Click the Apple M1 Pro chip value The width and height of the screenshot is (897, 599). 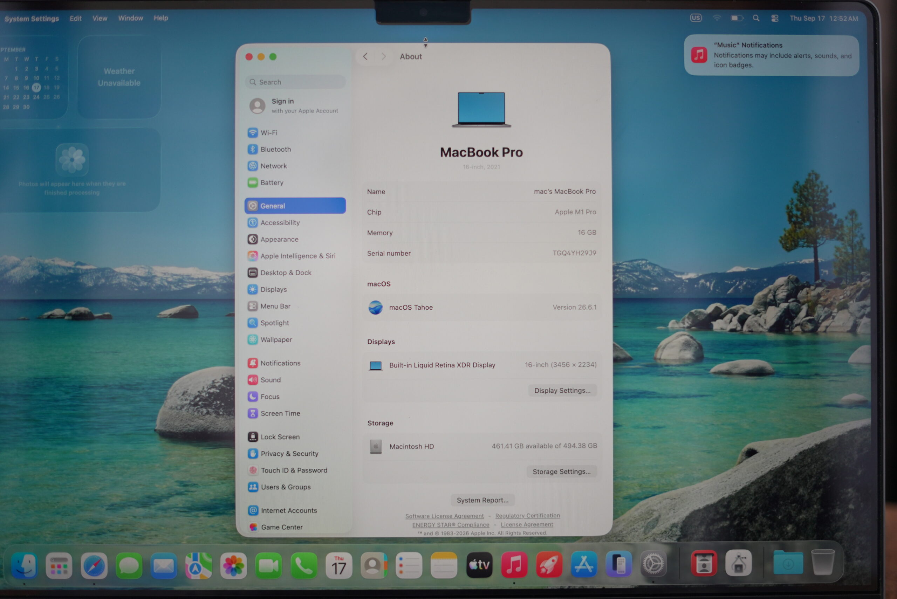click(x=575, y=212)
